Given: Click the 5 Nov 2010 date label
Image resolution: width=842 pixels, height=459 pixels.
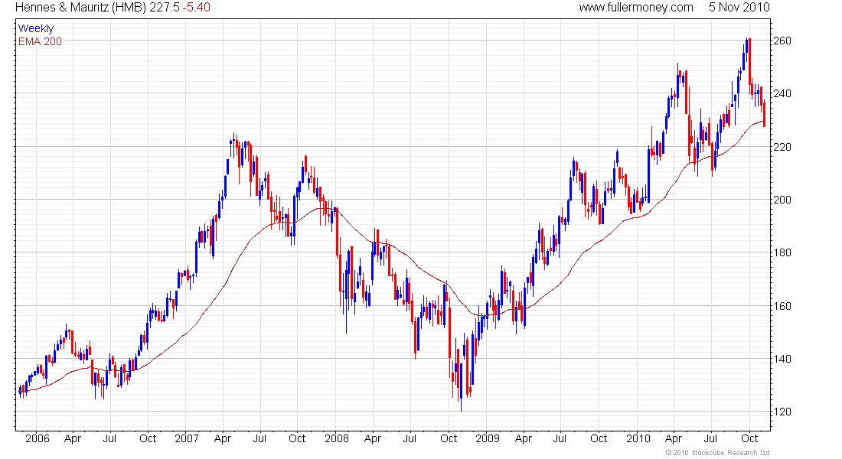Looking at the screenshot, I should (x=739, y=8).
